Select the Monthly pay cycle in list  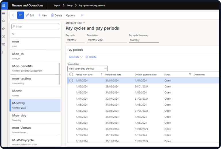(35, 105)
